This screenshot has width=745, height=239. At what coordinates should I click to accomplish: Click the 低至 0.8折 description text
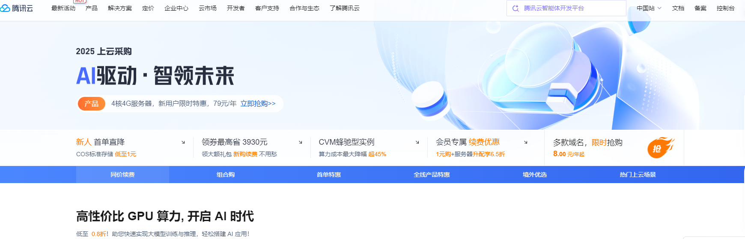click(x=163, y=234)
